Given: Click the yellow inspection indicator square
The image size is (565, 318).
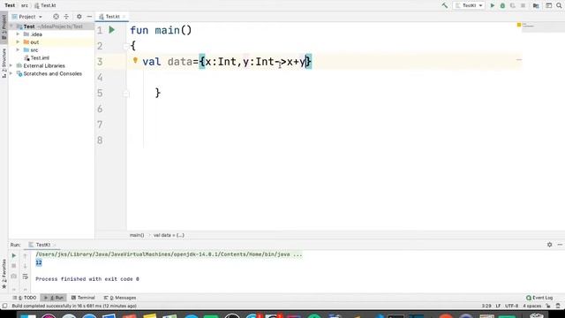Looking at the screenshot, I should (519, 25).
